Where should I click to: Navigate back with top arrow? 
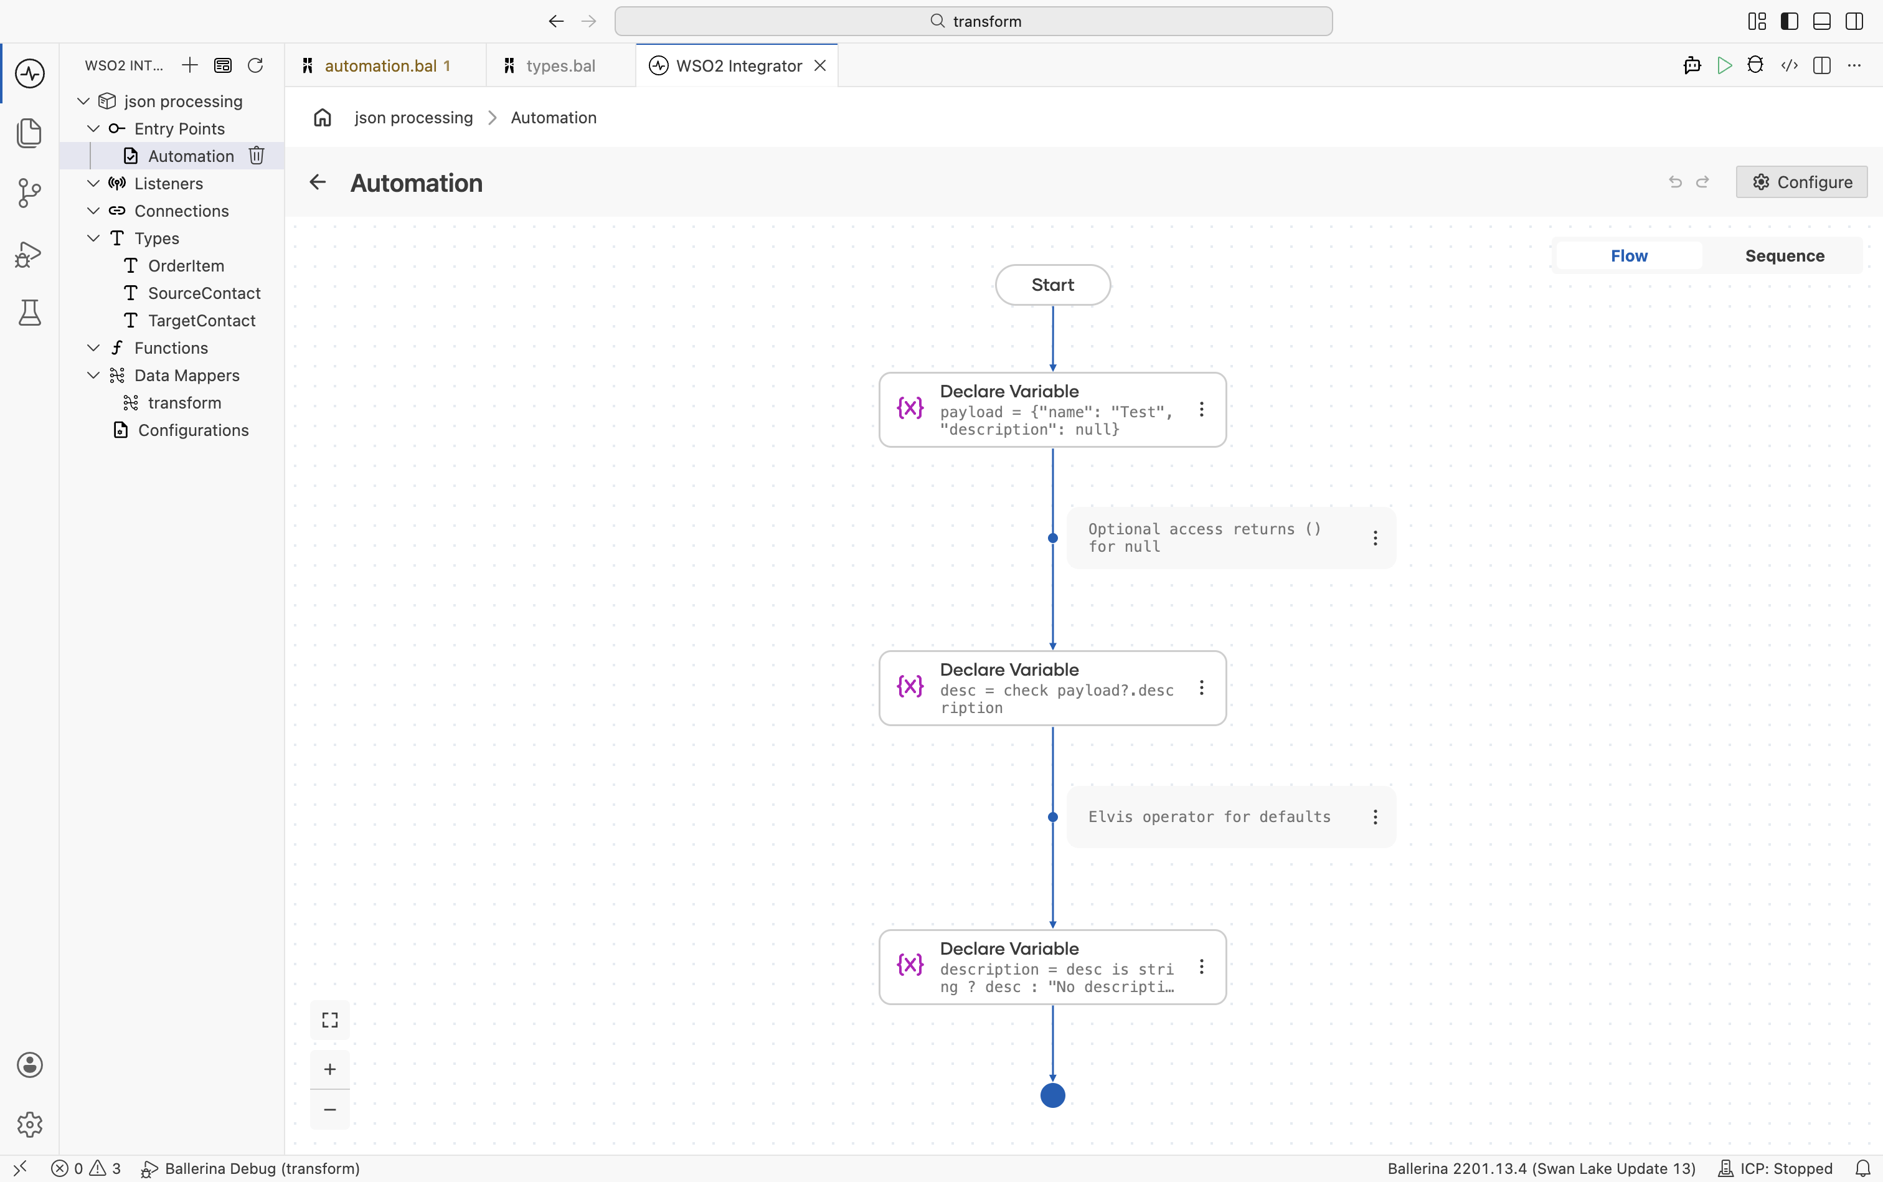point(556,21)
